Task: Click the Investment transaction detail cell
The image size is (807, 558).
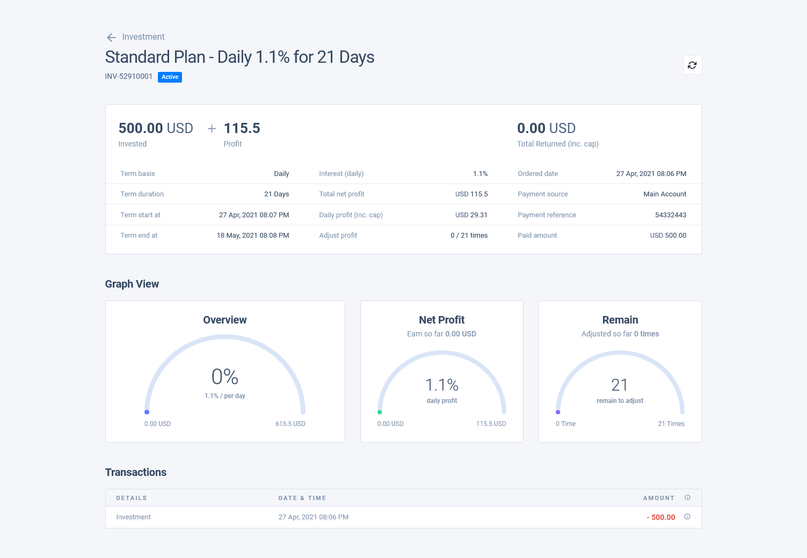Action: (x=134, y=517)
